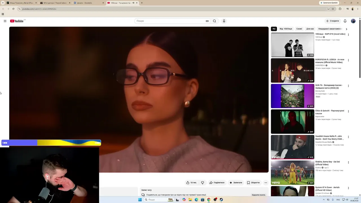The image size is (361, 203).
Task: Reload the current page
Action: point(13,9)
